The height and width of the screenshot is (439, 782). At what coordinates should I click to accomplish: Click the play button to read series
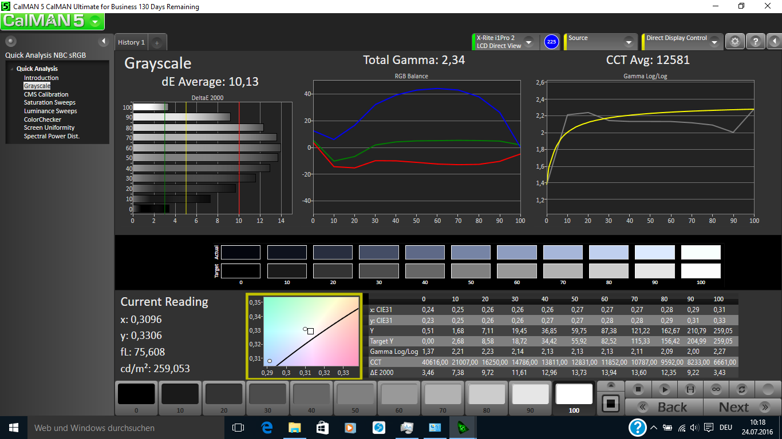point(664,389)
